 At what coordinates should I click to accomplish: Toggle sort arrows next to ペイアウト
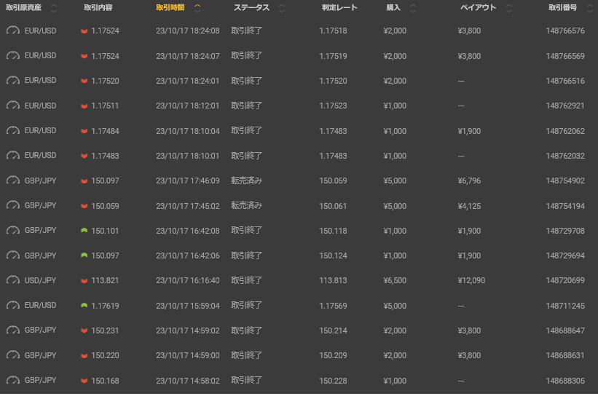coord(508,9)
